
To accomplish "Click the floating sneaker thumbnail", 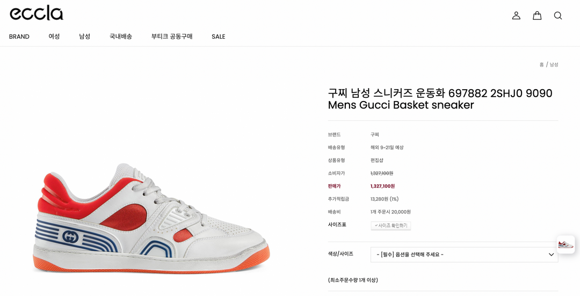I will coord(566,244).
